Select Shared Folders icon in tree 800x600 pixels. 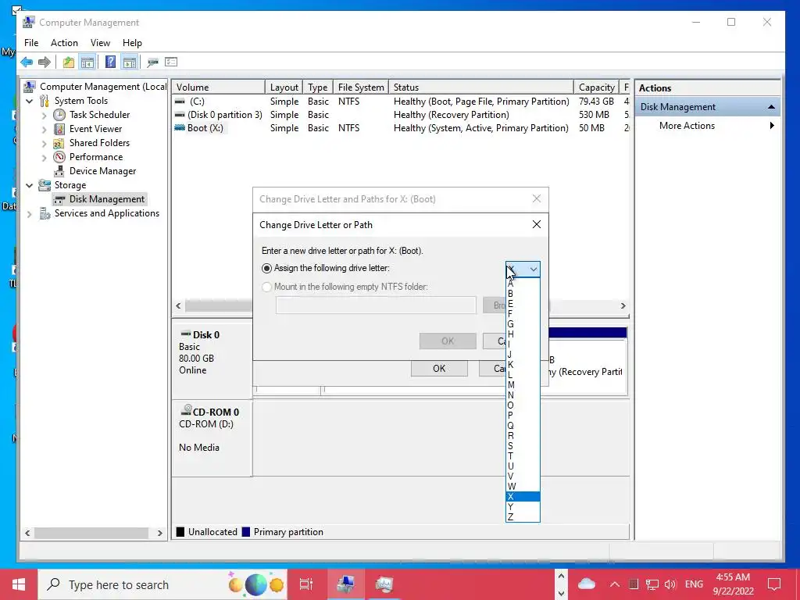[x=59, y=143]
